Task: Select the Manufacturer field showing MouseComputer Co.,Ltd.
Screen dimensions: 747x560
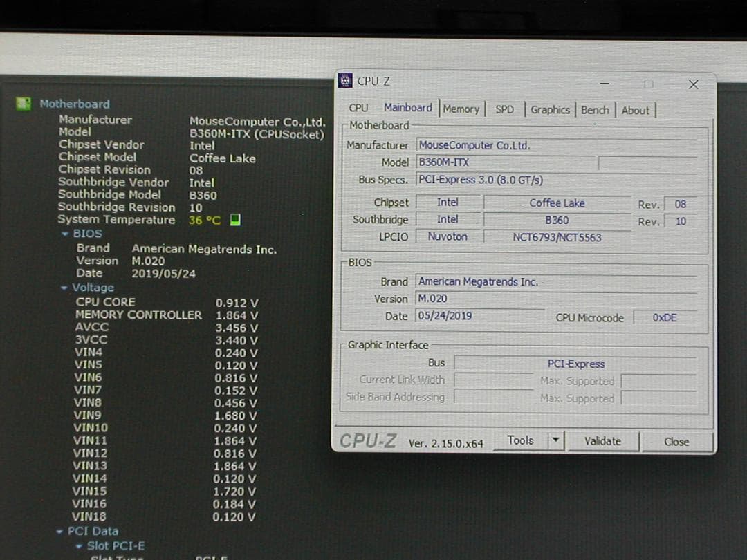Action: pos(505,145)
